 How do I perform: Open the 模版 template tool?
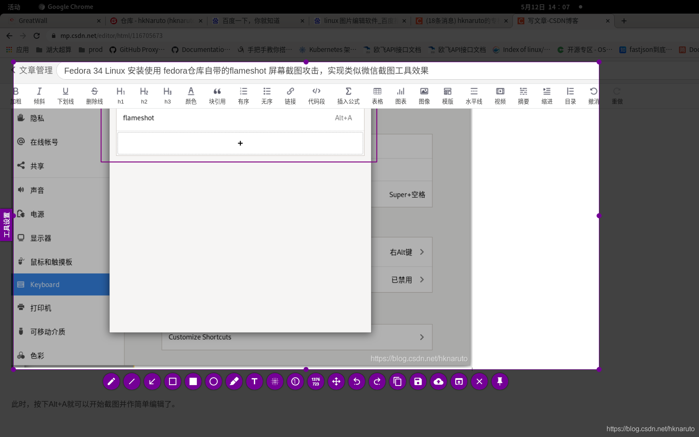(x=448, y=96)
